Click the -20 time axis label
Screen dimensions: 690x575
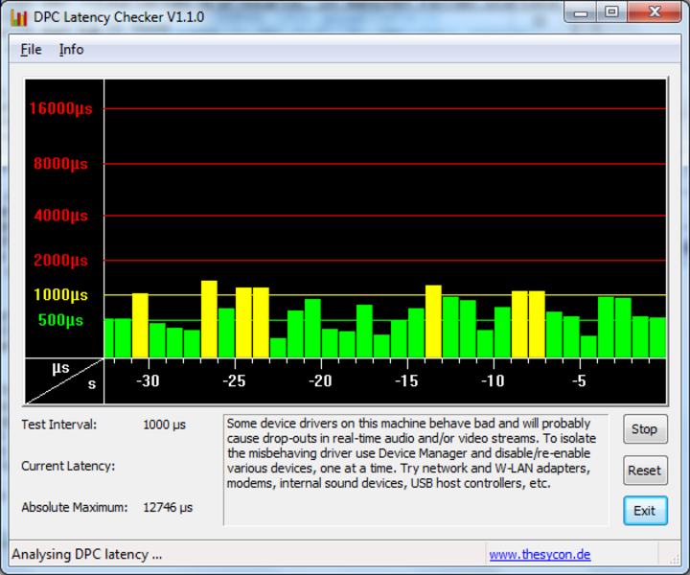[x=320, y=381]
